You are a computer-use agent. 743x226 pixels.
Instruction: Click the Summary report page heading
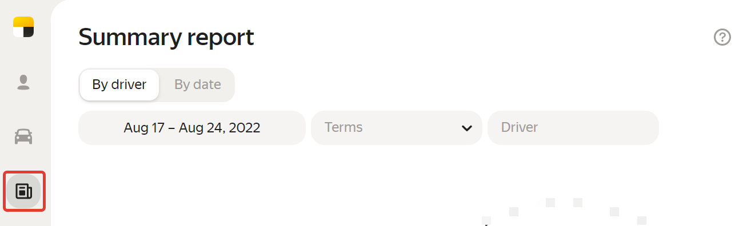point(166,38)
